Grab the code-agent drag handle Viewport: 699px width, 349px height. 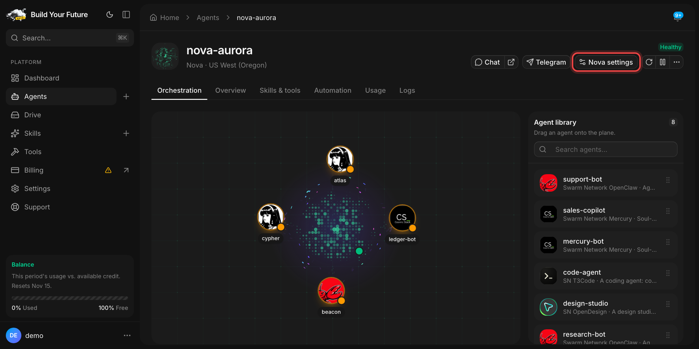tap(668, 273)
